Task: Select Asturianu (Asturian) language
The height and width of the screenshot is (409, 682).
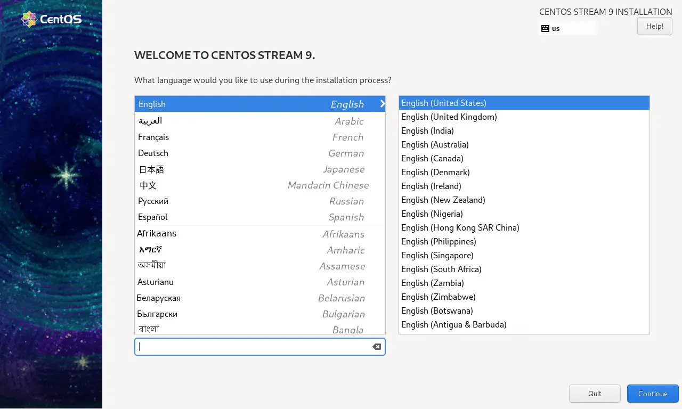Action: pyautogui.click(x=260, y=282)
